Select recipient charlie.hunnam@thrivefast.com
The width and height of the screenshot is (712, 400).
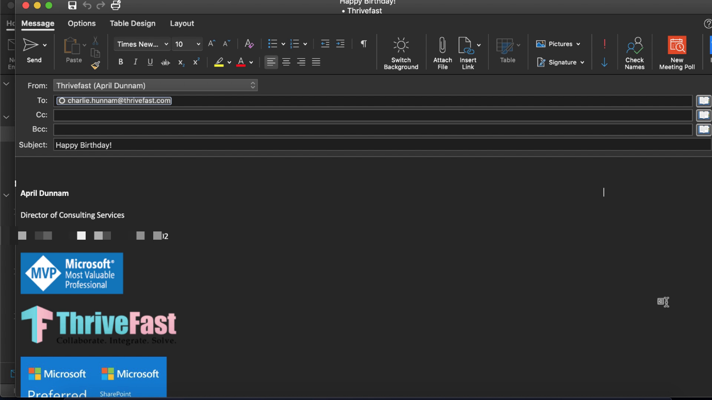click(x=114, y=101)
